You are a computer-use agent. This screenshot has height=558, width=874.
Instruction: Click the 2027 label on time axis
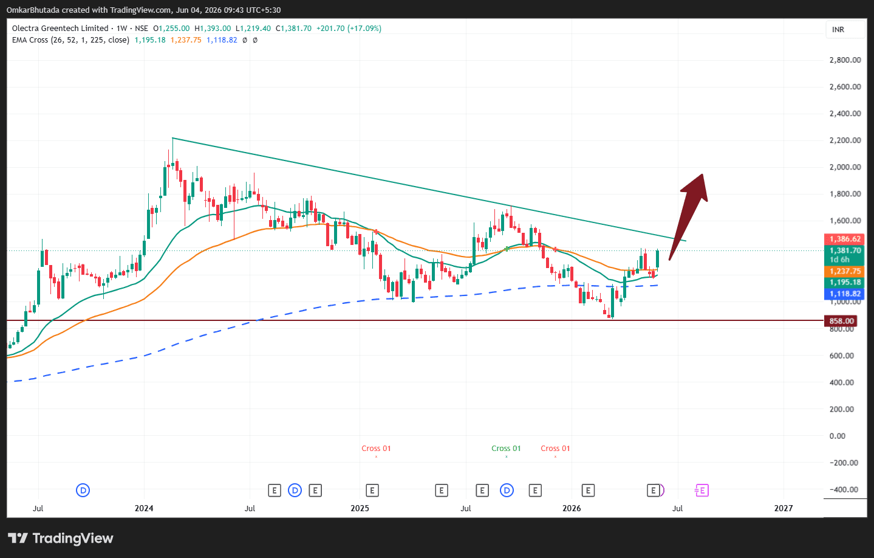click(784, 508)
